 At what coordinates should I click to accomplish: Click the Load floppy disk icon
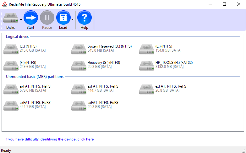click(63, 18)
